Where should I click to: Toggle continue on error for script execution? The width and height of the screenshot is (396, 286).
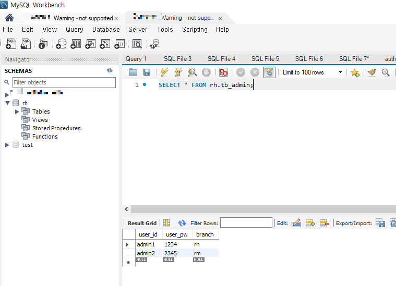pyautogui.click(x=223, y=72)
